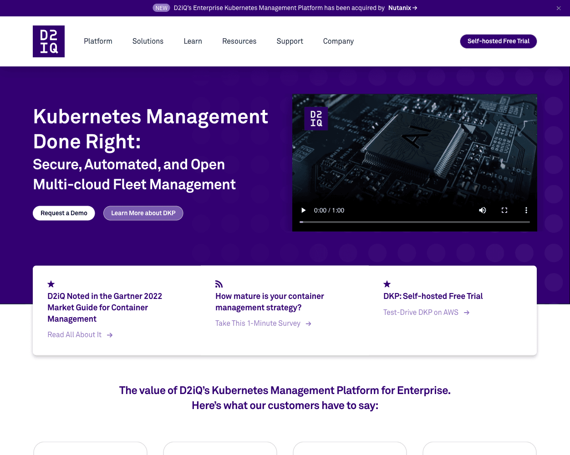Follow the Nutanix link in banner
This screenshot has height=455, width=570.
[402, 8]
